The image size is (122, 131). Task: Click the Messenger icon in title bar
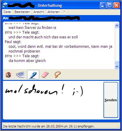tap(5, 5)
